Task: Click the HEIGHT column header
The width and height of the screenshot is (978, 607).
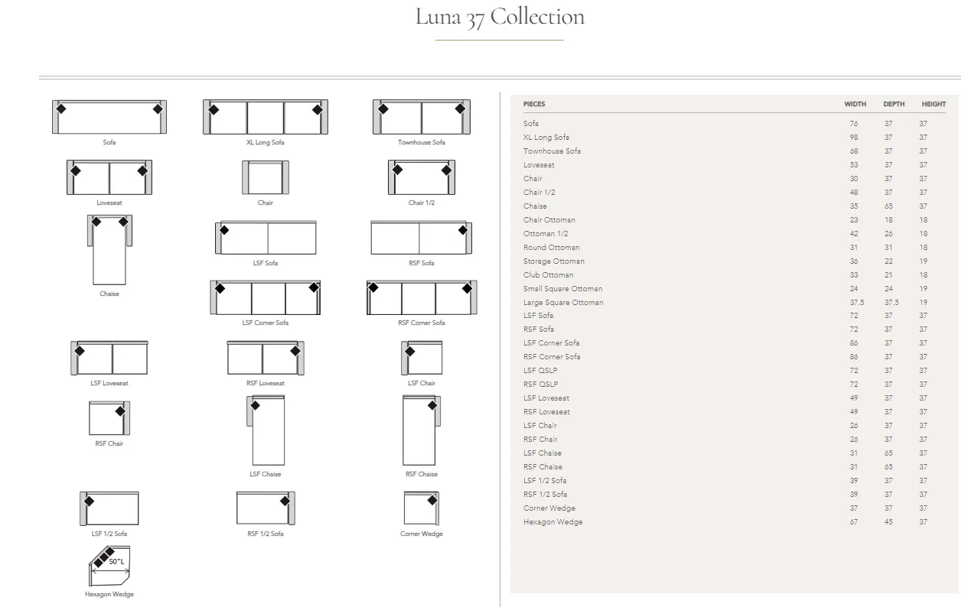Action: coord(933,104)
